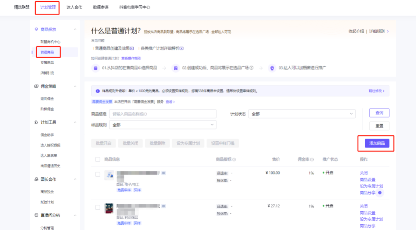
Task: Click the 团长合作 section icon
Action: [x=36, y=179]
